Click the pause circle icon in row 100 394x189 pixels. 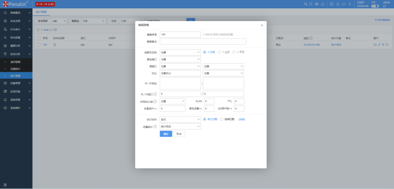pos(387,45)
